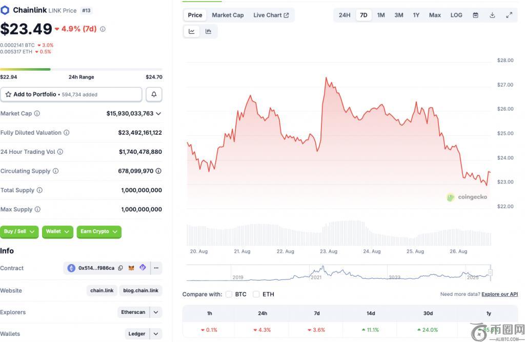
Task: Select the line chart view icon
Action: pyautogui.click(x=192, y=31)
